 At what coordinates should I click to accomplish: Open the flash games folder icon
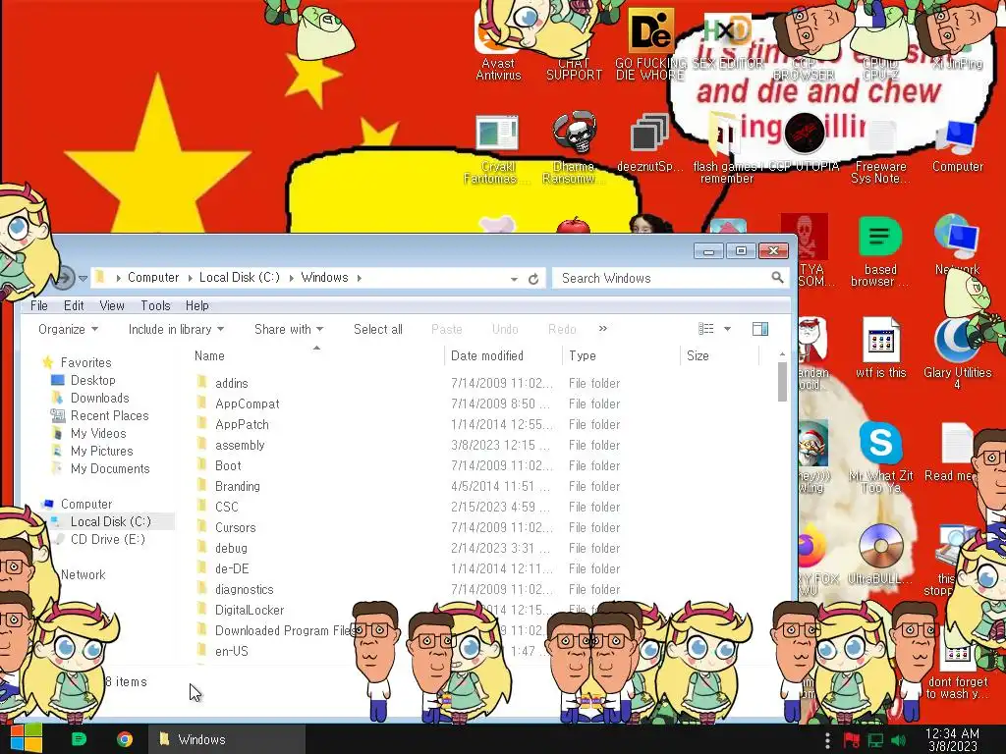click(x=726, y=149)
